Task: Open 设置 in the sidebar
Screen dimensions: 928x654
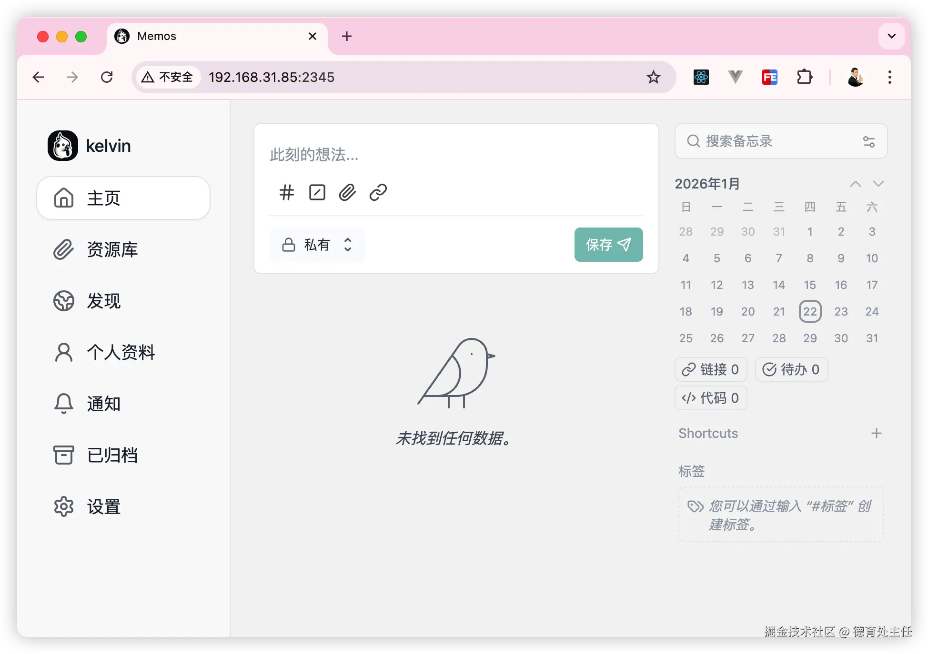Action: click(x=103, y=506)
